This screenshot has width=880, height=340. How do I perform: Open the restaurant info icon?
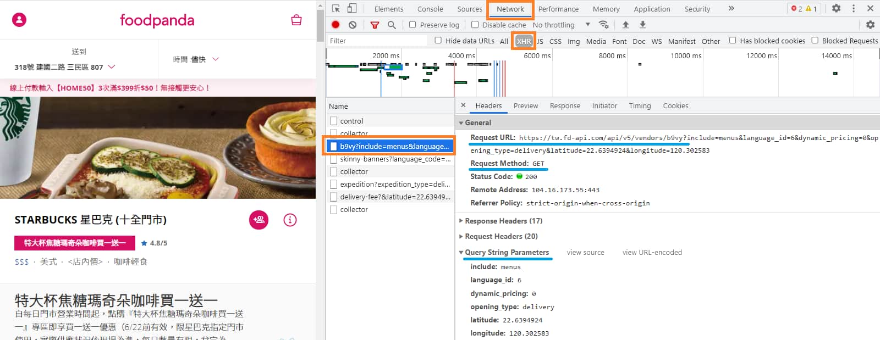(290, 220)
